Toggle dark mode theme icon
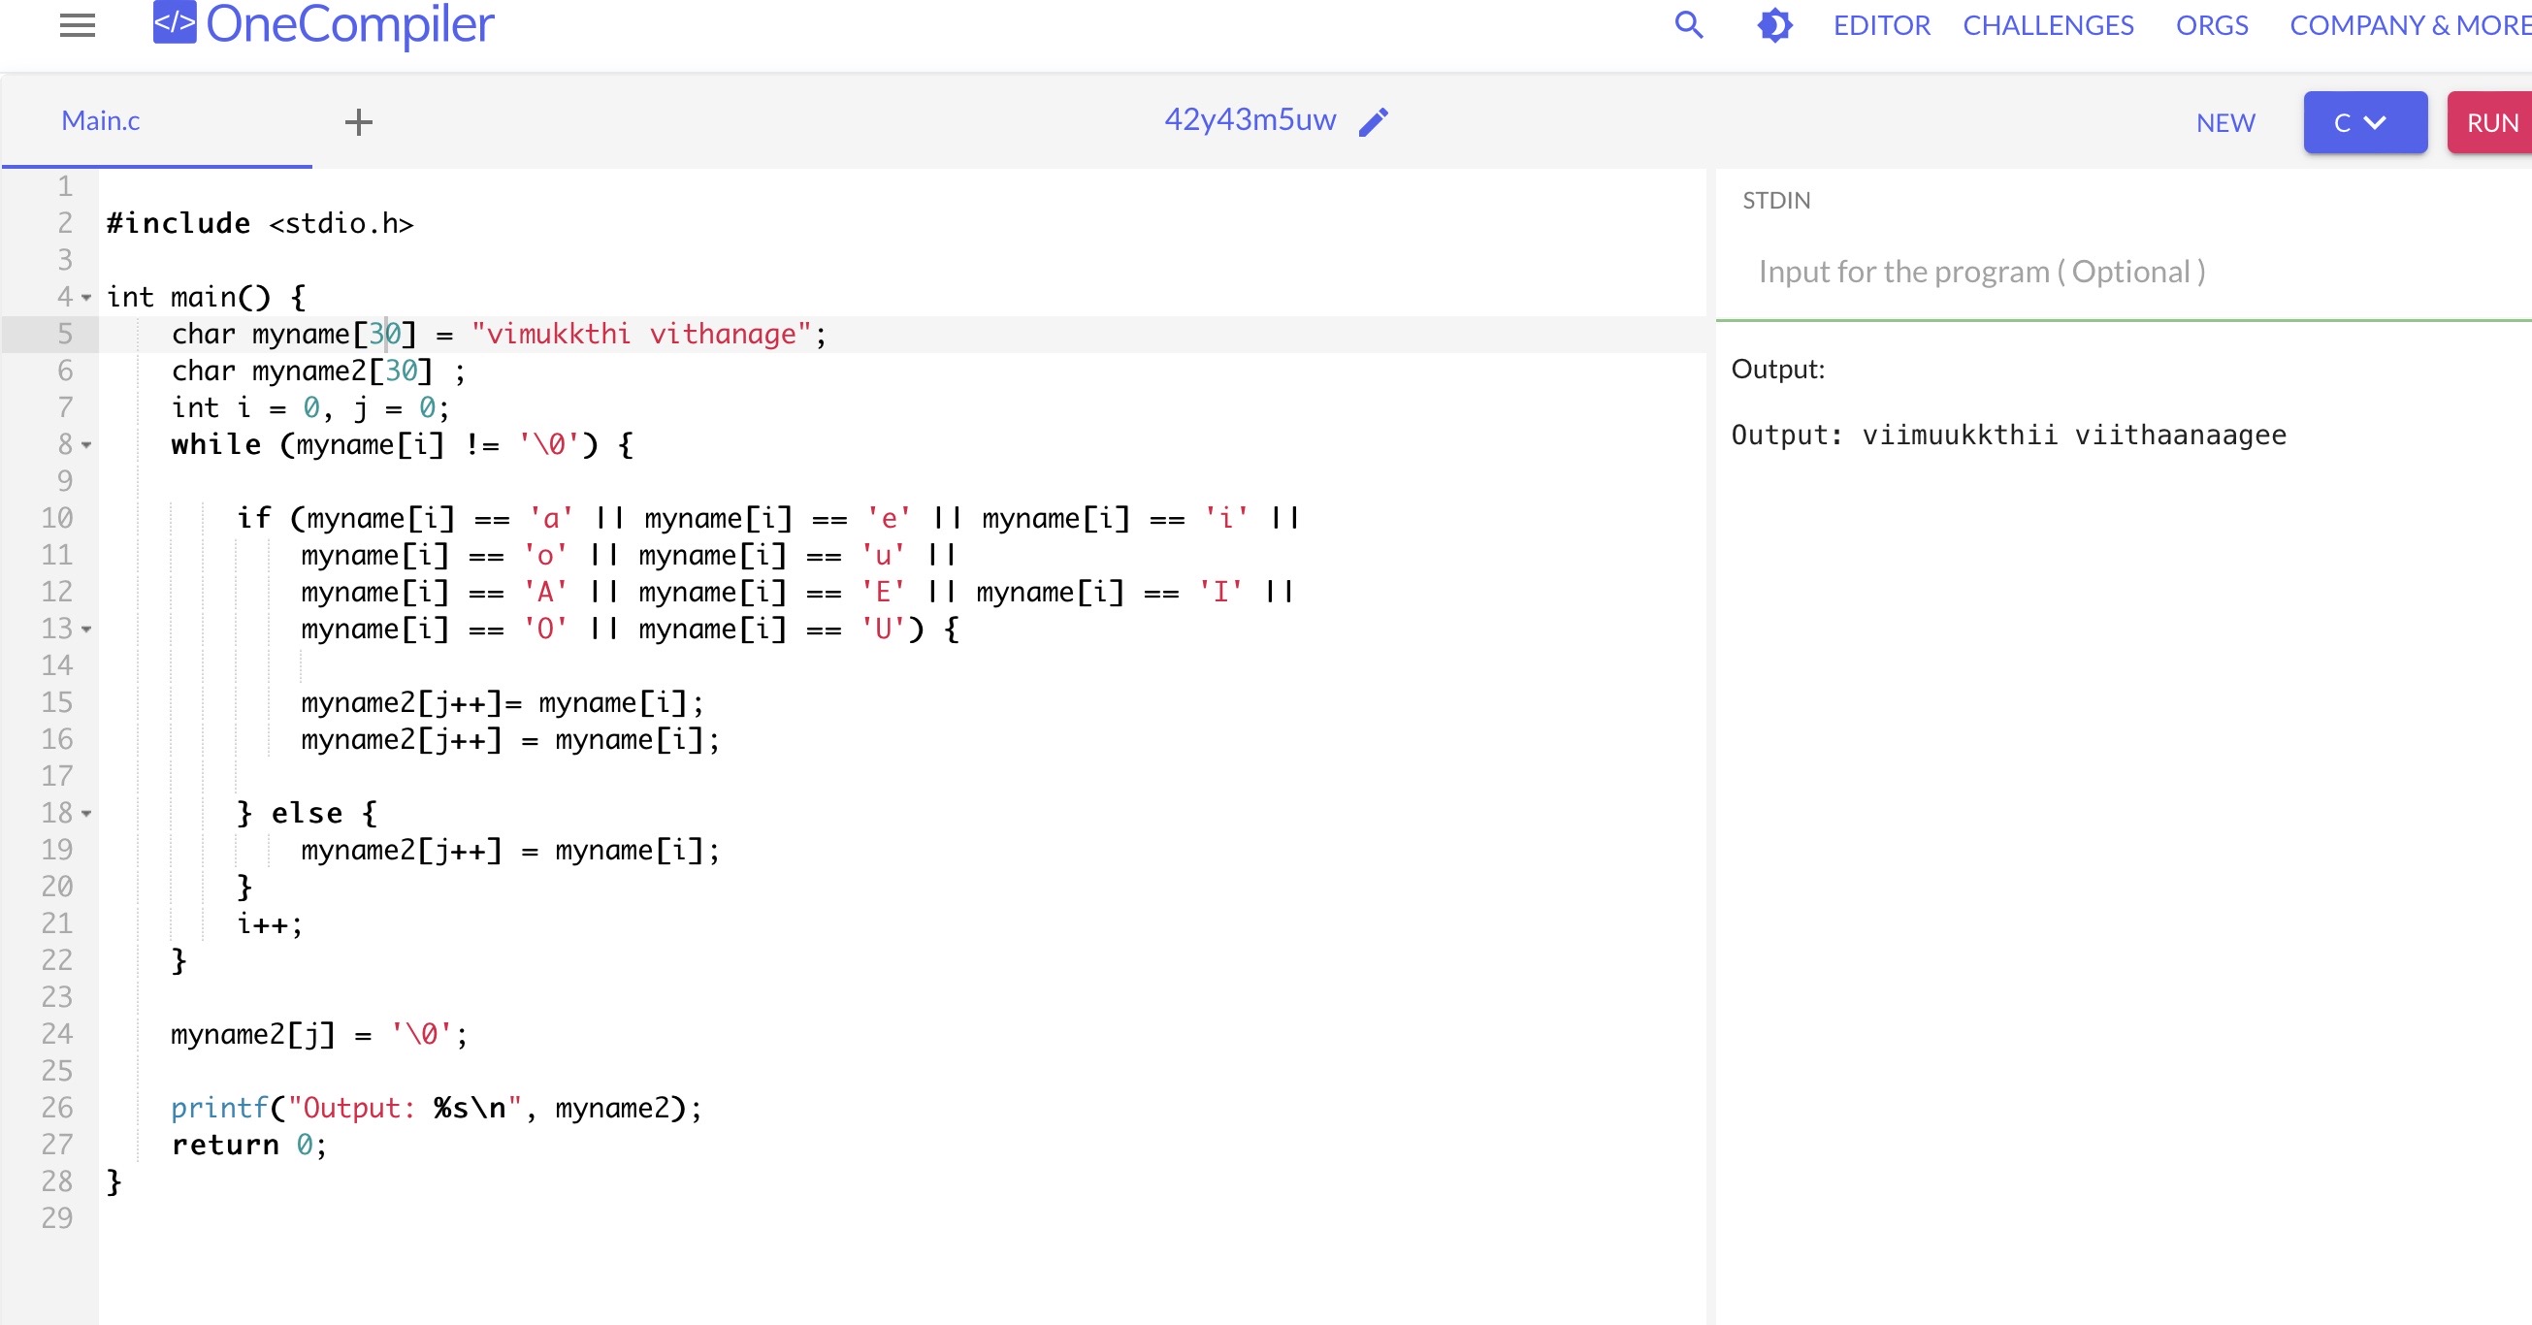 point(1775,25)
